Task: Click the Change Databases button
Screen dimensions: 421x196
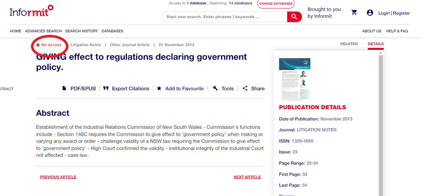Action: (x=276, y=4)
